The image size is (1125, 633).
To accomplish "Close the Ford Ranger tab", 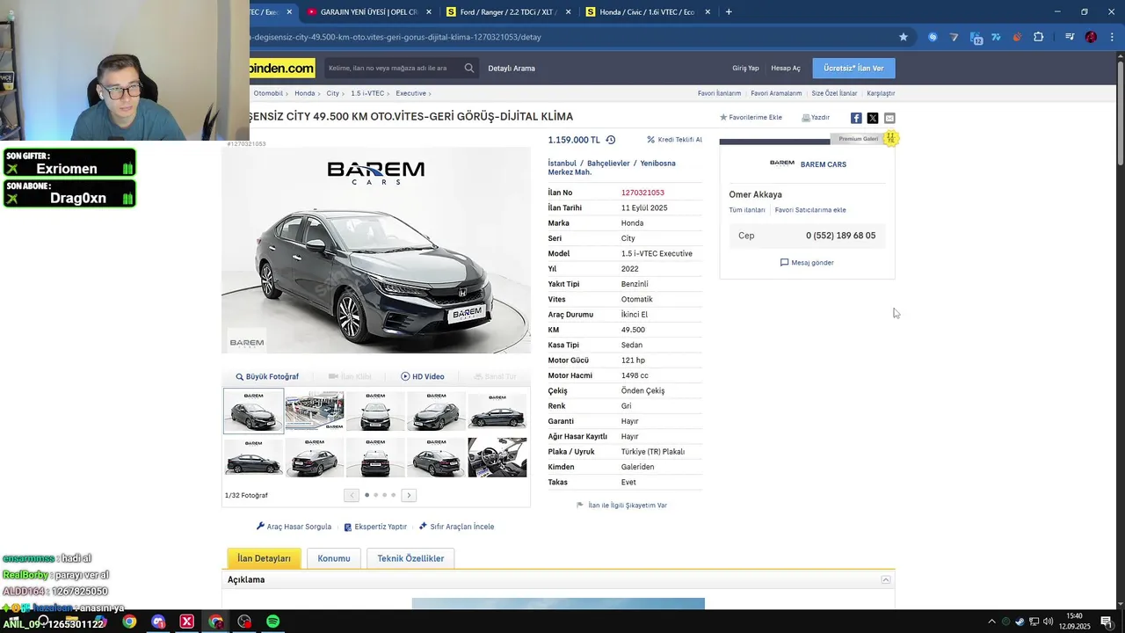I will (568, 12).
